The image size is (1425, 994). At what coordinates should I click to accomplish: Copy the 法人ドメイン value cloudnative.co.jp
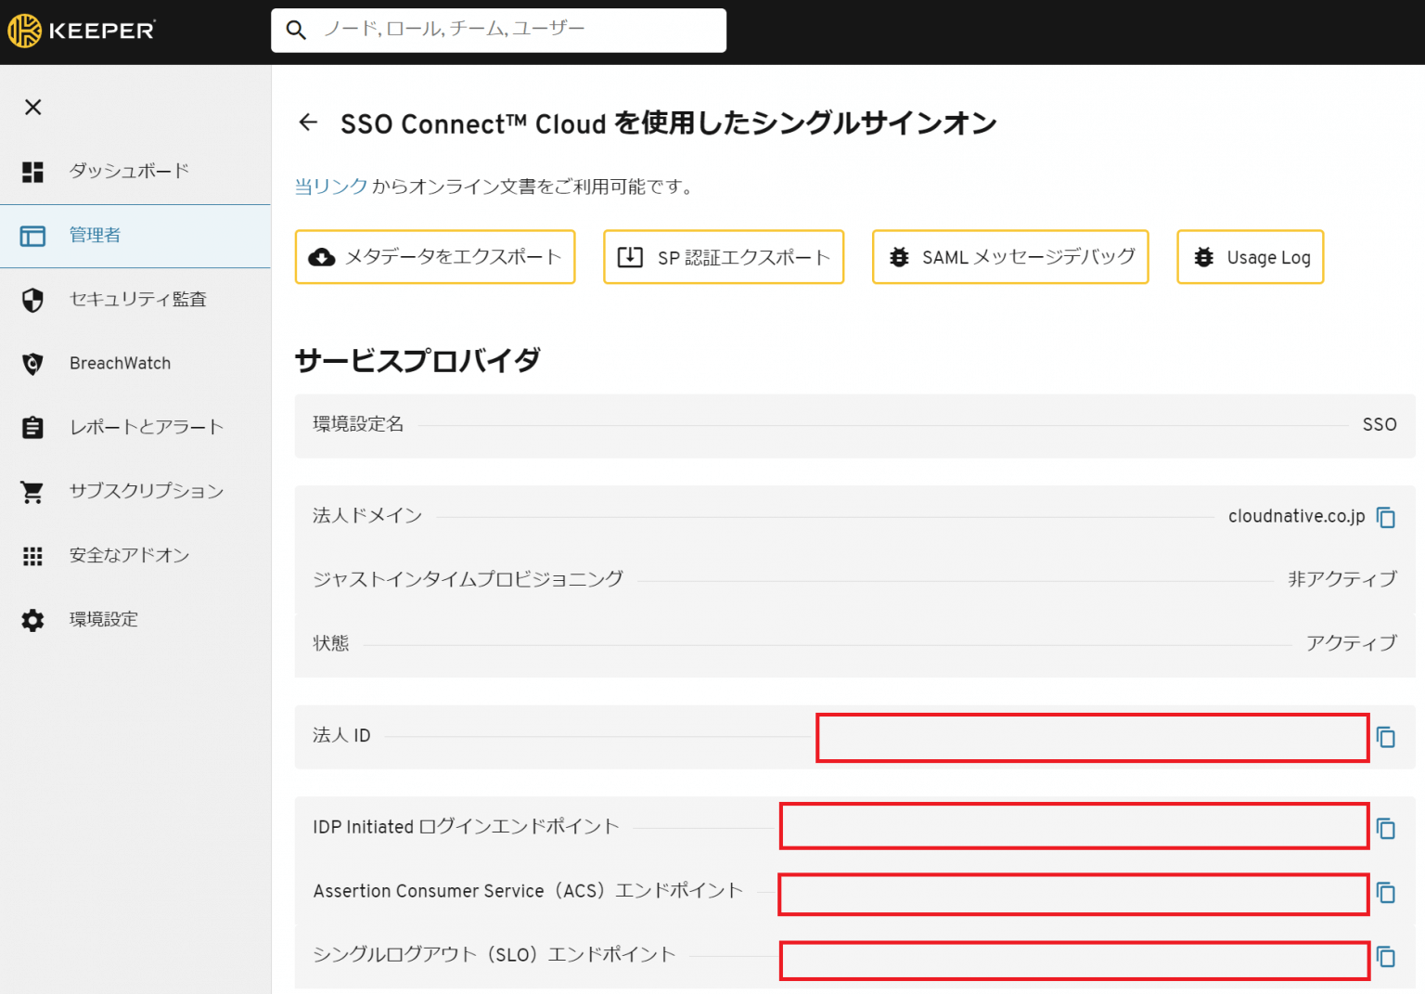coord(1387,518)
